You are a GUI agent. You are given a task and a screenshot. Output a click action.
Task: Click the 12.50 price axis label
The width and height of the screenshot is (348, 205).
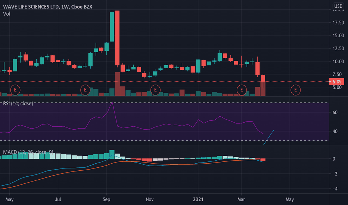tap(338, 48)
